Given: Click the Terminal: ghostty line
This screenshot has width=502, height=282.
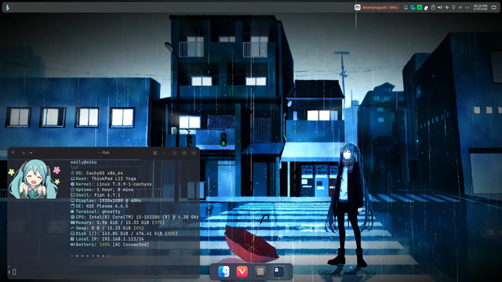Looking at the screenshot, I should 96,211.
